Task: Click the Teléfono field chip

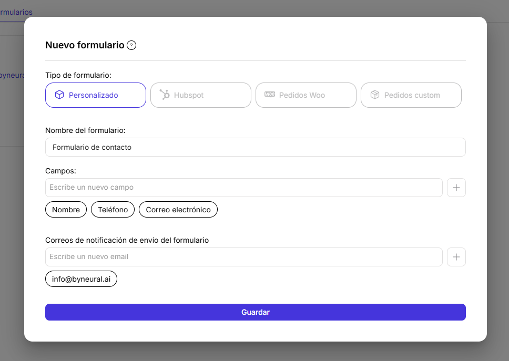Action: [113, 209]
